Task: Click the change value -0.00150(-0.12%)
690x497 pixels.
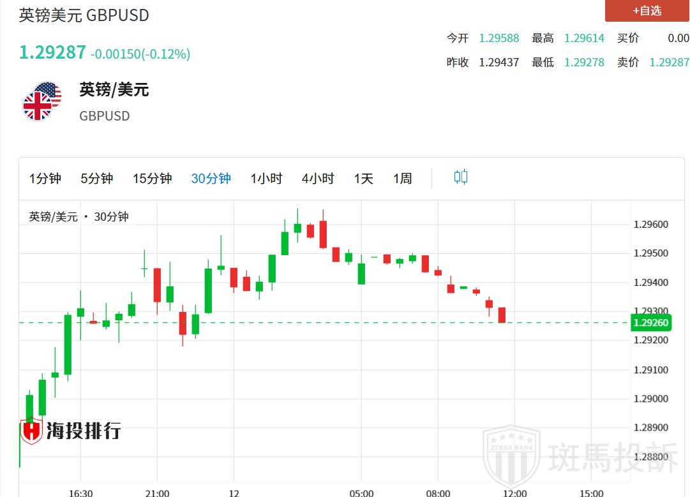Action: [140, 54]
